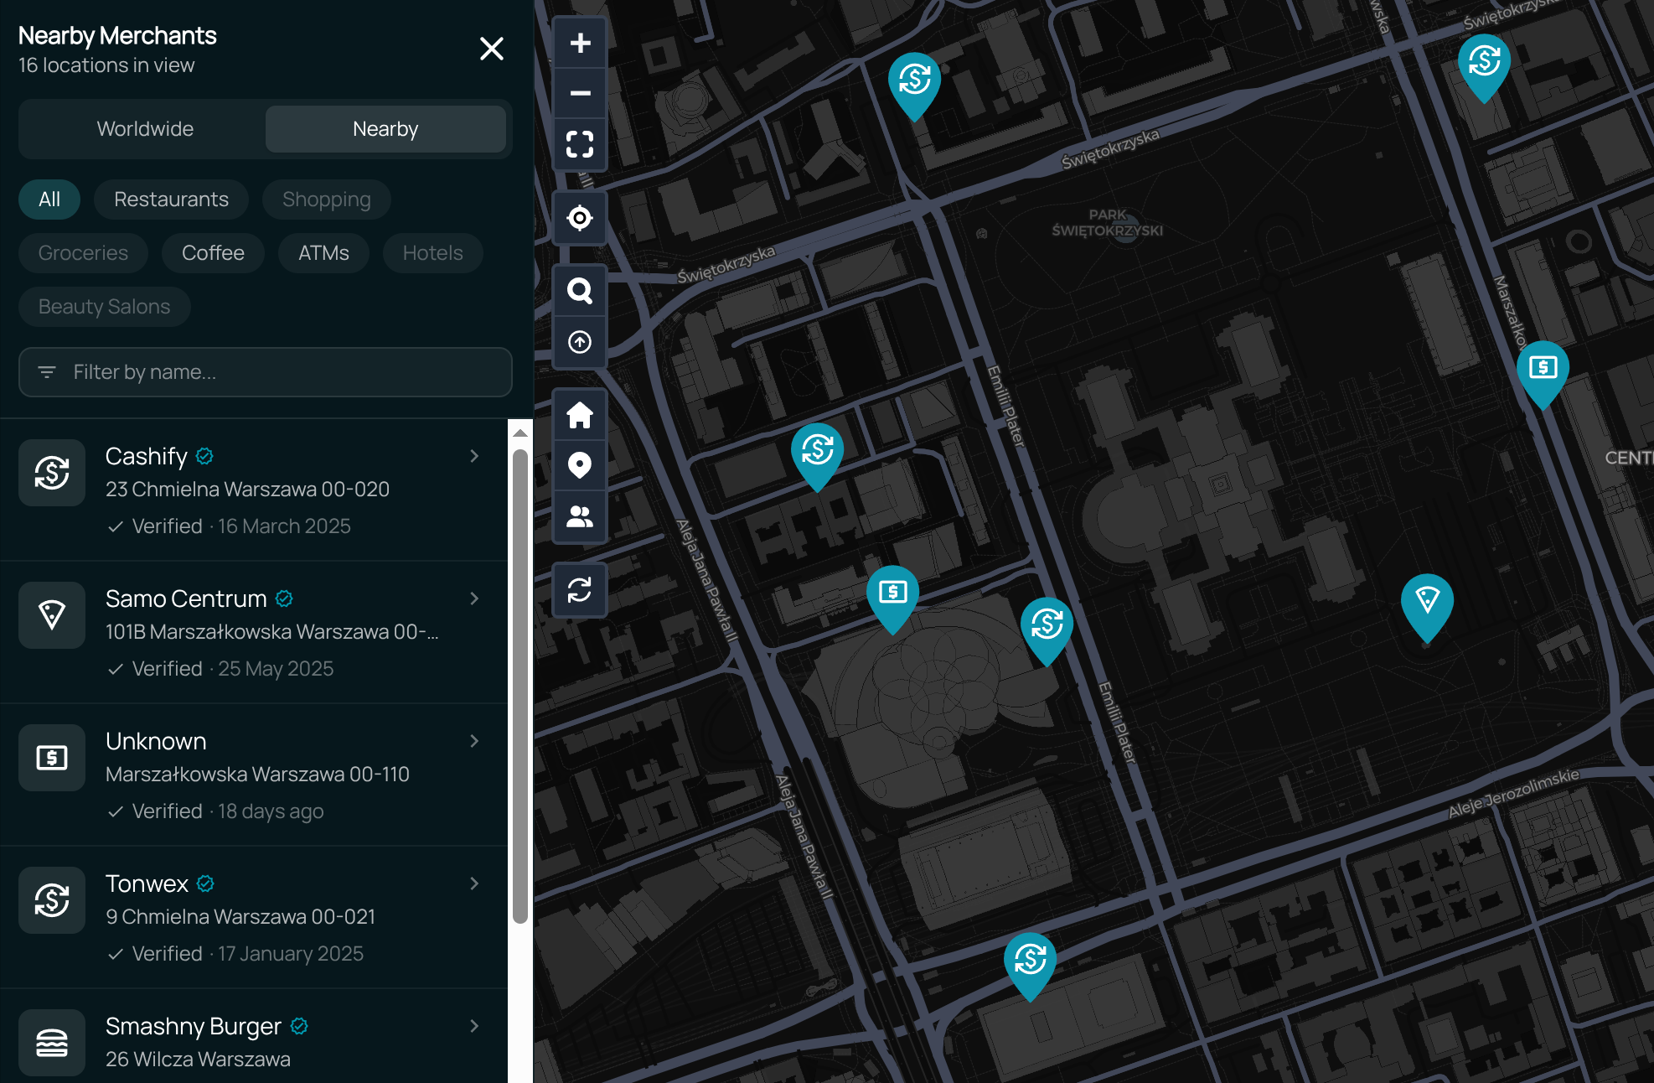Select the Nearby tab

pyautogui.click(x=385, y=128)
